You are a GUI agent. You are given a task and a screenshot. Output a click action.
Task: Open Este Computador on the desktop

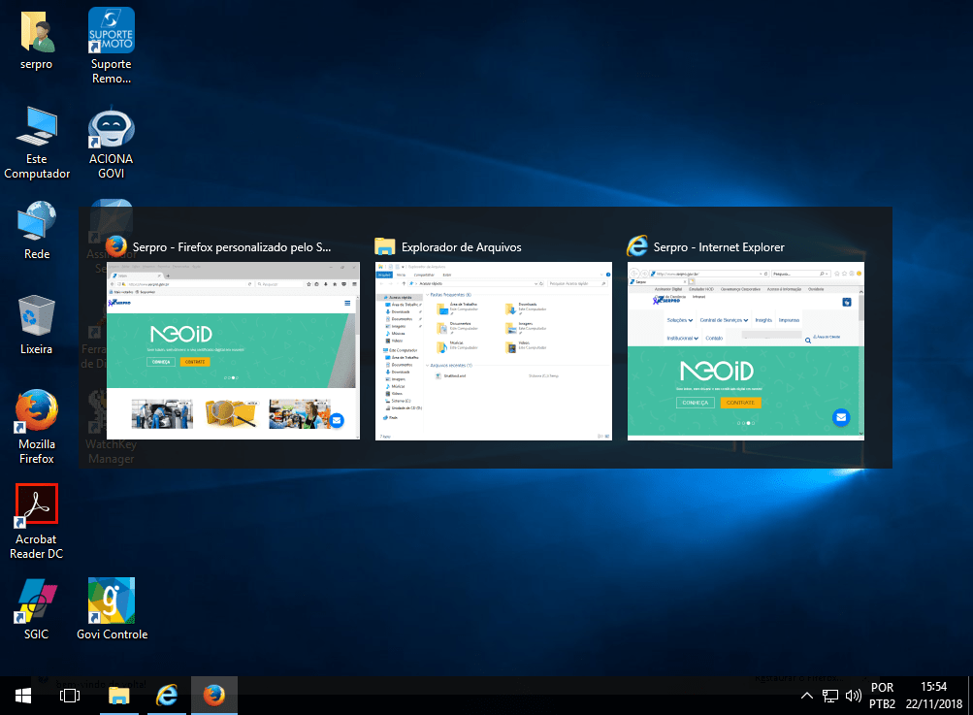coord(37,127)
